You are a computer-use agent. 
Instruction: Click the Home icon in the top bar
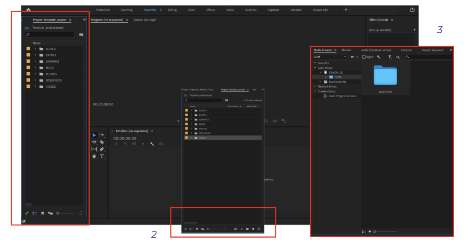tap(28, 10)
